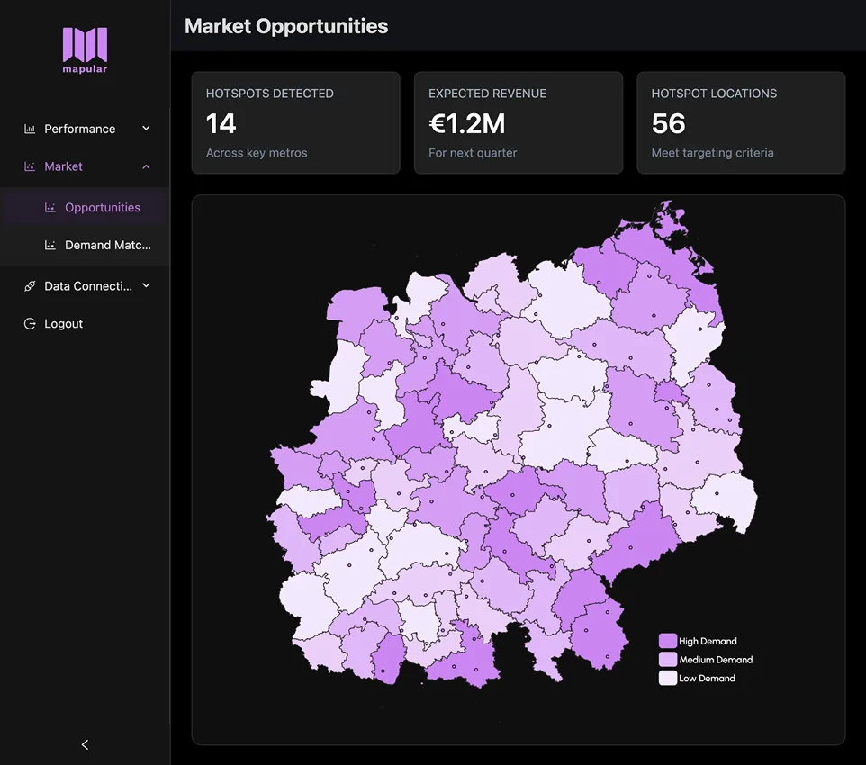Viewport: 866px width, 765px height.
Task: Click the Data Connections link icon
Action: pos(28,286)
